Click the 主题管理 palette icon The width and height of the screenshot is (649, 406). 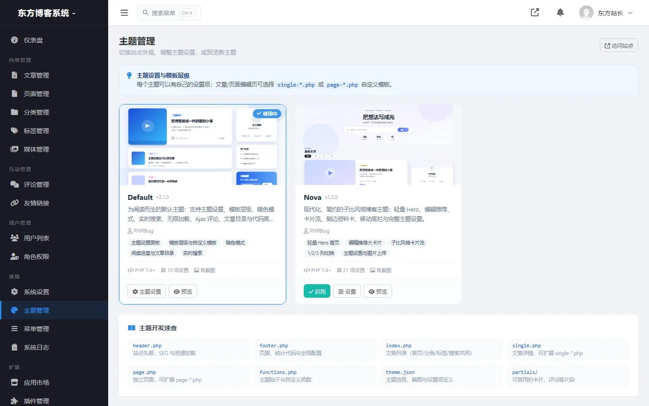pyautogui.click(x=14, y=310)
